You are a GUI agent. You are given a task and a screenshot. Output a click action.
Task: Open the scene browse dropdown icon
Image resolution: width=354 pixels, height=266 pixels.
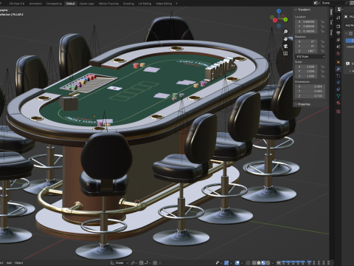[x=316, y=3]
